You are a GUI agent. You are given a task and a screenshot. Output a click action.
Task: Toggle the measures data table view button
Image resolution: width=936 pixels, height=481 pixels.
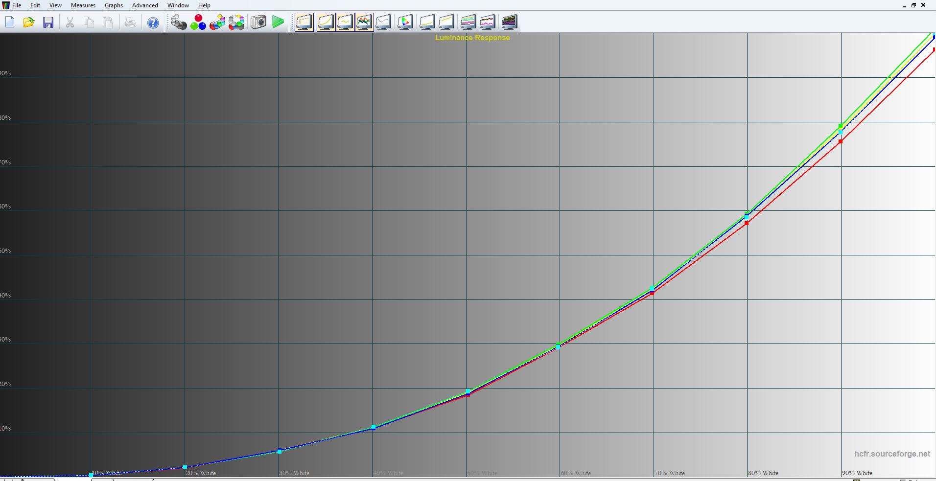point(304,22)
